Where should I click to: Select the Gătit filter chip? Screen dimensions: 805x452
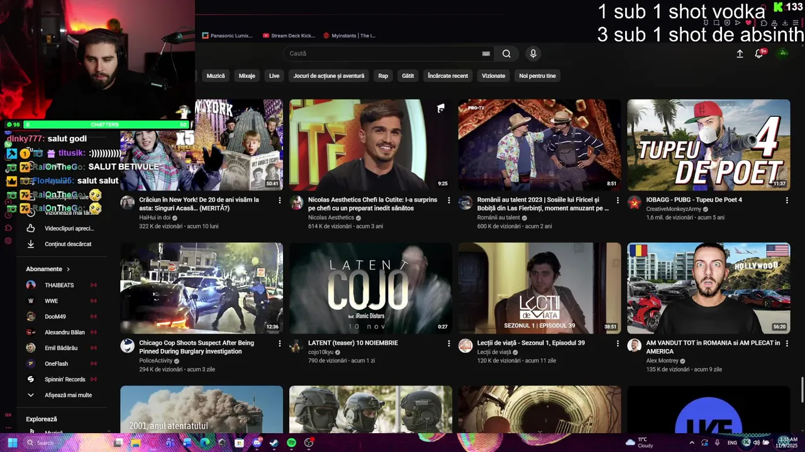click(x=408, y=76)
